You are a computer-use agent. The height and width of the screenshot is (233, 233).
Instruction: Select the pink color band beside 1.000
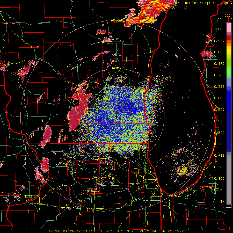[229, 27]
